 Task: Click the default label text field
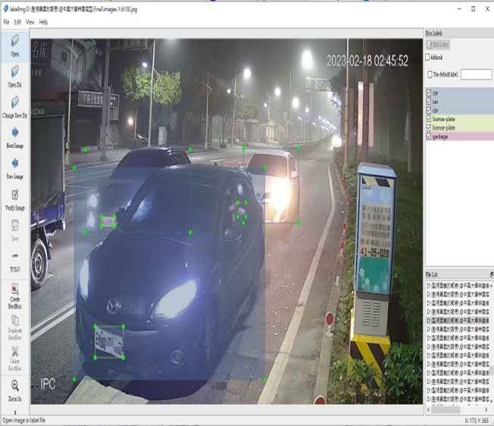(x=476, y=74)
